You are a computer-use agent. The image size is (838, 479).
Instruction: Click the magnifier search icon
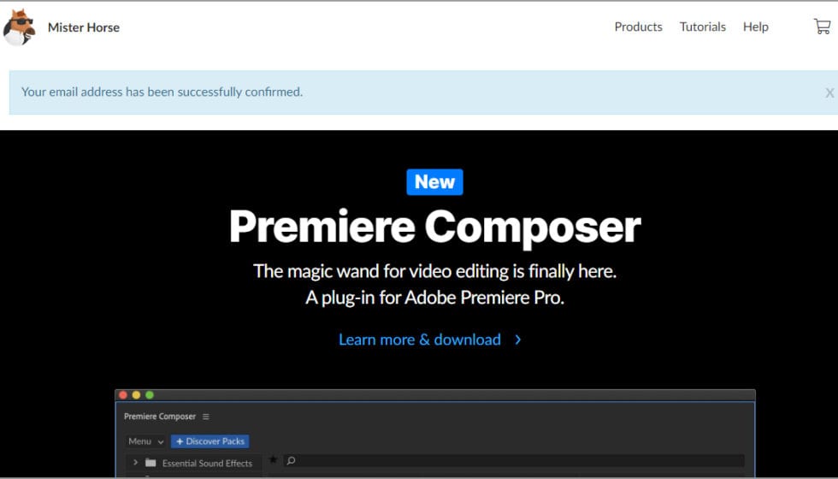click(x=291, y=461)
